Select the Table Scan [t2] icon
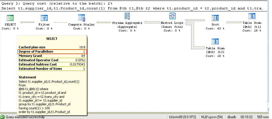The image size is (272, 119). point(215,41)
